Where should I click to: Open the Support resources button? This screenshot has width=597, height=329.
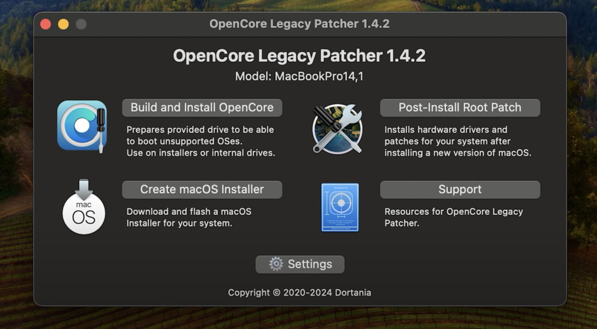tap(460, 189)
